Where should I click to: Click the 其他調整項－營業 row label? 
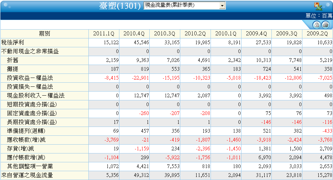(30, 167)
